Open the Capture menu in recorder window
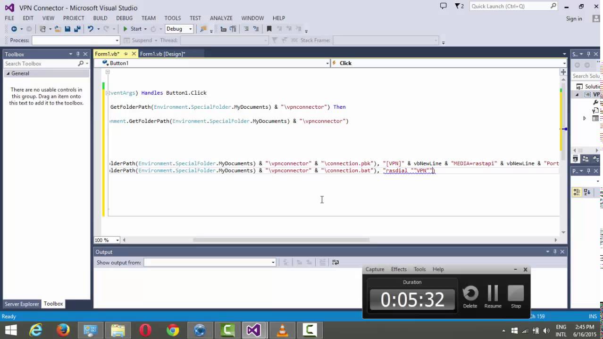 point(375,269)
